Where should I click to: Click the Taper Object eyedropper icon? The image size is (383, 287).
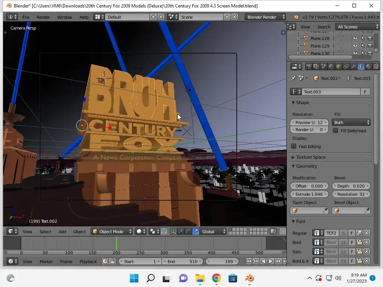pos(325,210)
